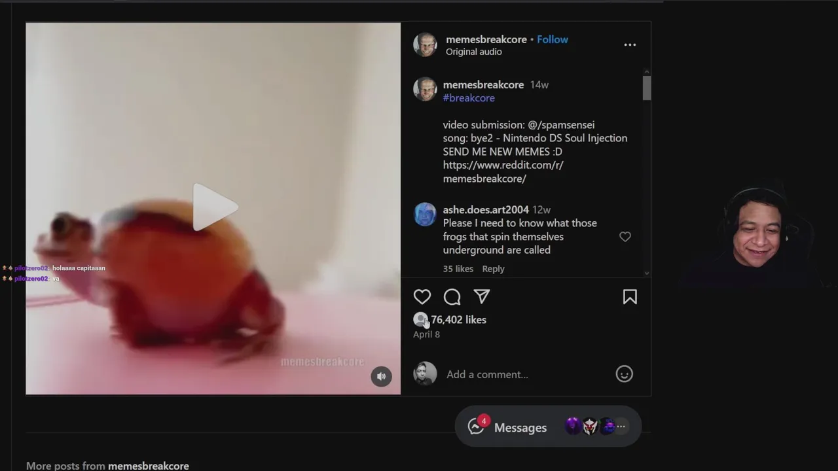Image resolution: width=838 pixels, height=471 pixels.
Task: Save post with the bookmark icon
Action: pyautogui.click(x=630, y=298)
